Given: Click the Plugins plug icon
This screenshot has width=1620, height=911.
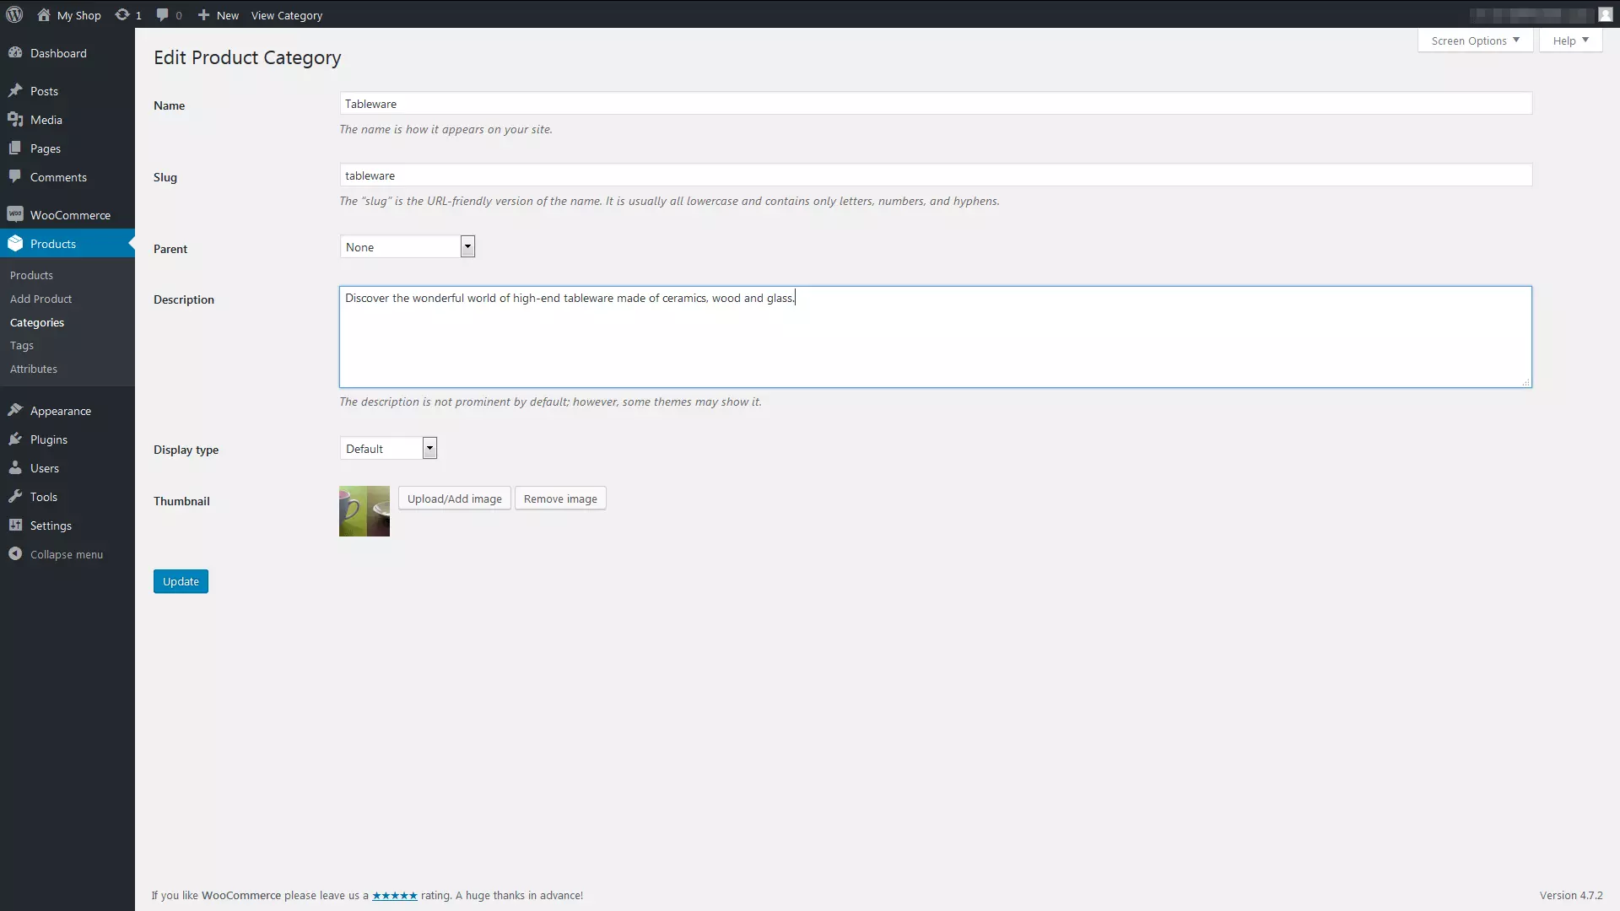Looking at the screenshot, I should [15, 439].
